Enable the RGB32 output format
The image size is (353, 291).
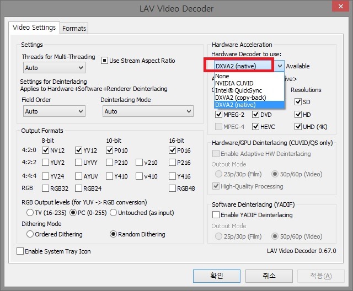pos(45,188)
